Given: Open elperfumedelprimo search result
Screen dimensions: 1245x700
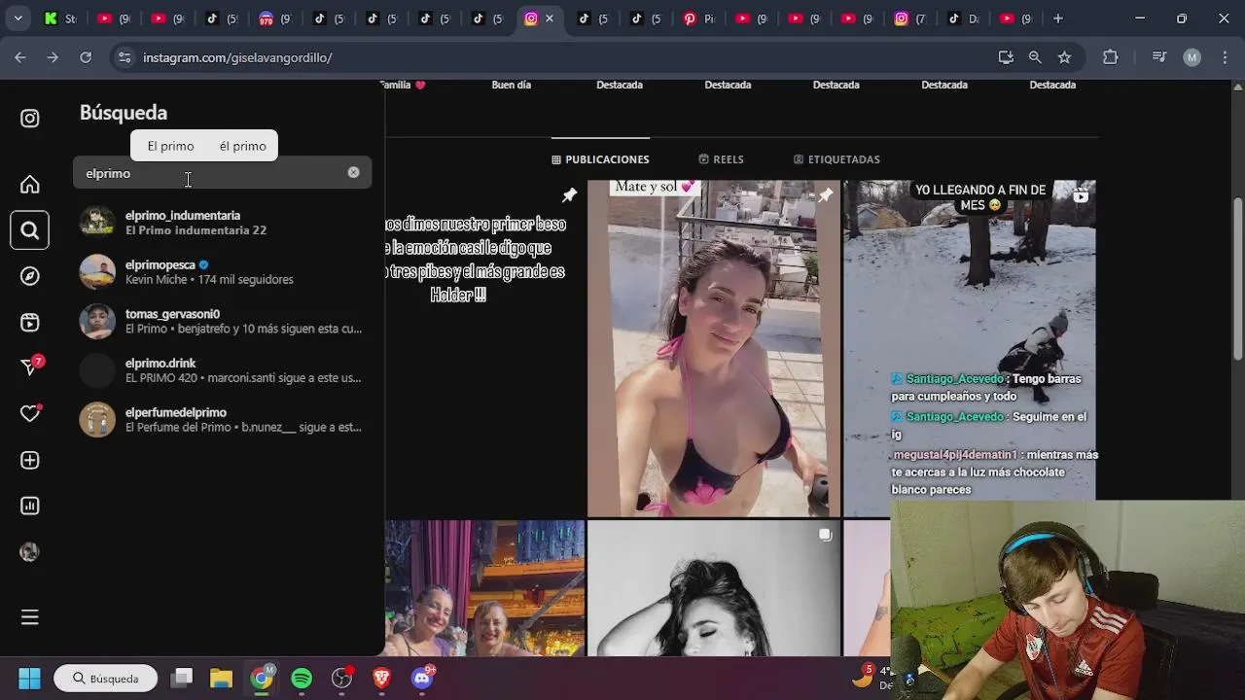Looking at the screenshot, I should coord(222,419).
